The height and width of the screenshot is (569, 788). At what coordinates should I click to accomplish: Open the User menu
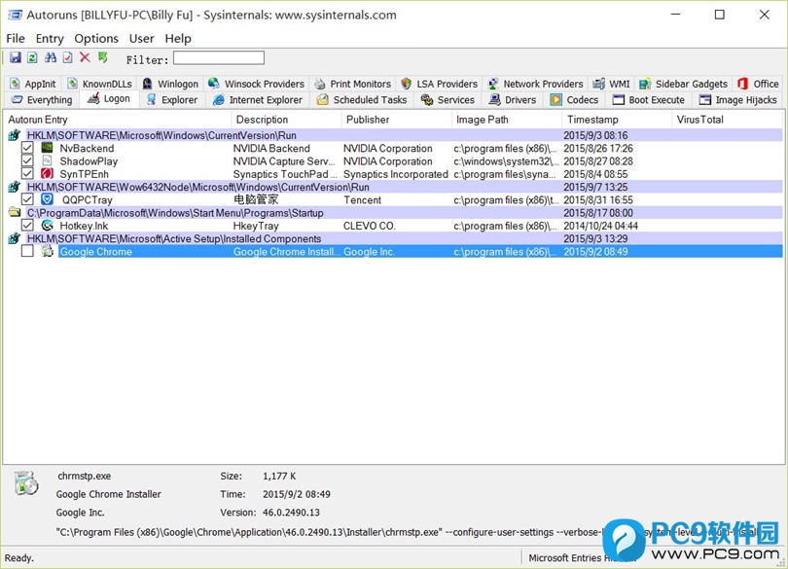(x=142, y=39)
